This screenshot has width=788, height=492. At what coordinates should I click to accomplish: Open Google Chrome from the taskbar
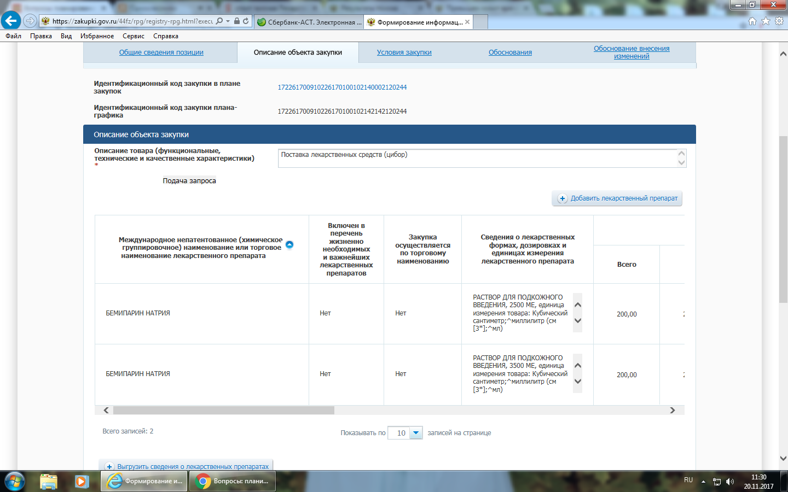coord(232,481)
